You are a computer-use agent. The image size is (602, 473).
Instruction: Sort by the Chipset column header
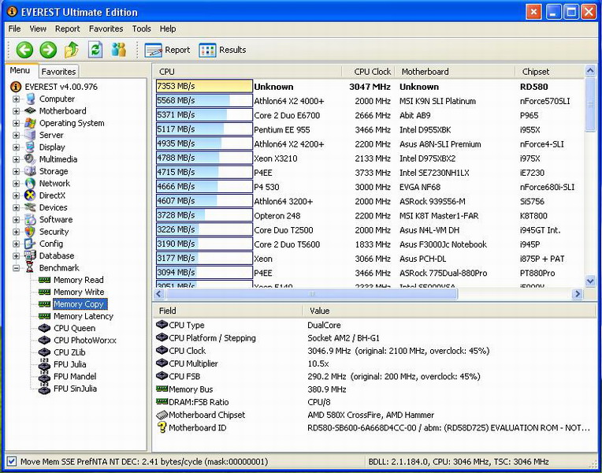549,72
